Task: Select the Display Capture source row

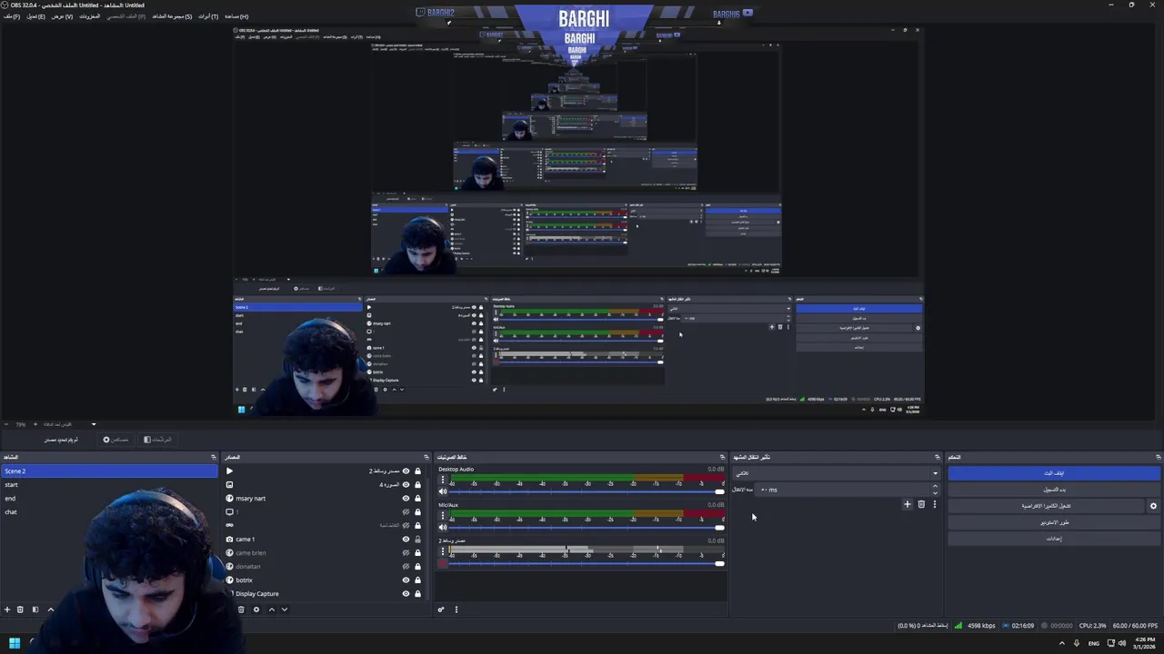Action: (x=326, y=593)
